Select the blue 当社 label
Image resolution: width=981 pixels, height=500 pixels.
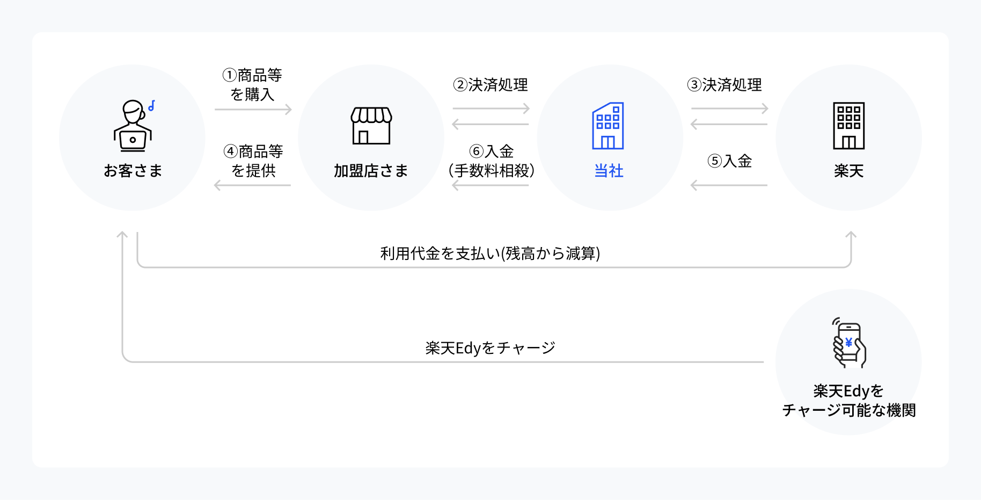click(x=609, y=171)
